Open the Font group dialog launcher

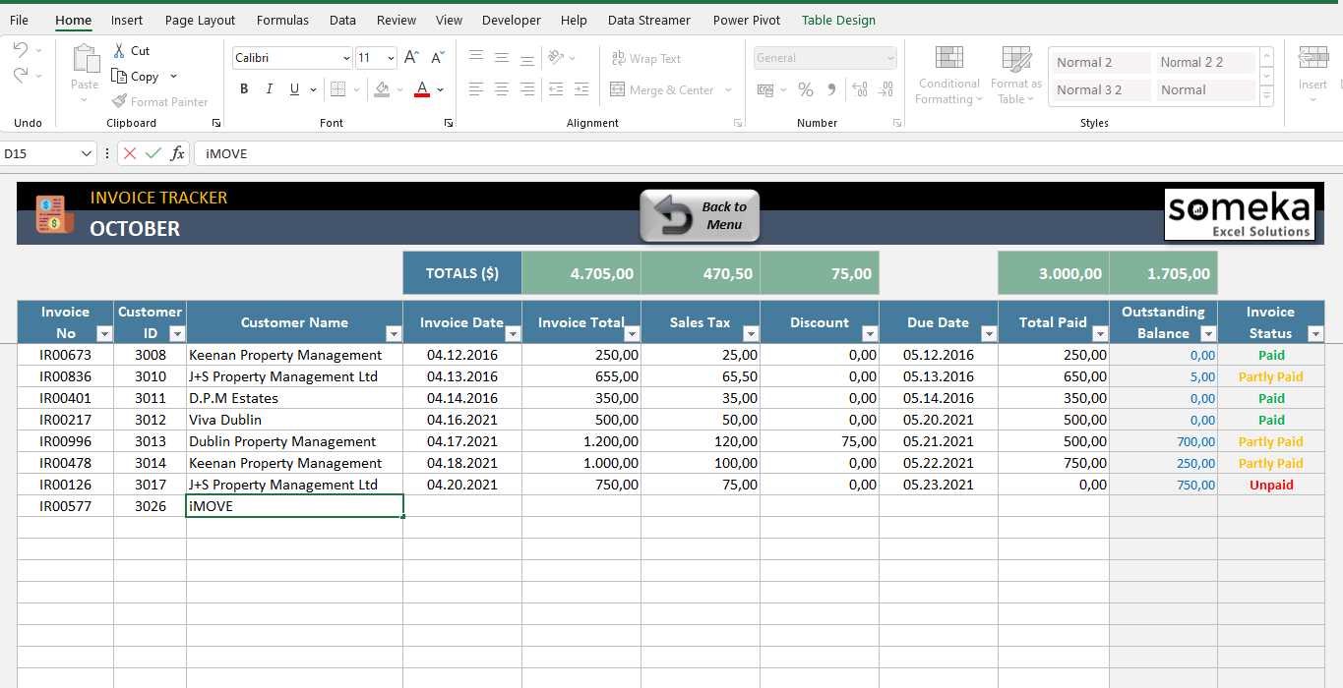click(449, 123)
